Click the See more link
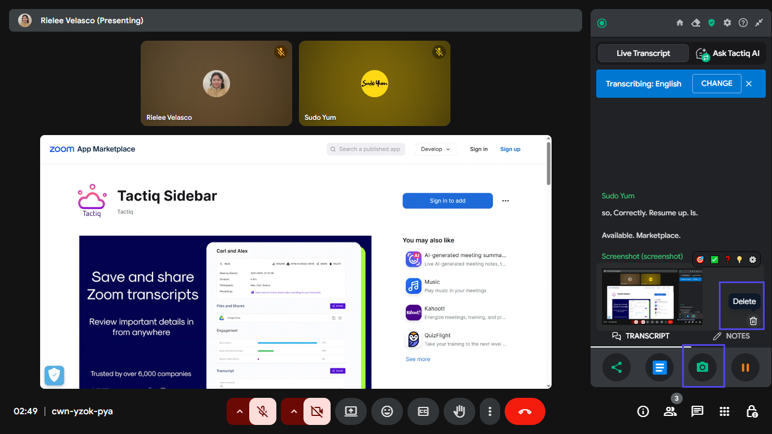 click(x=418, y=359)
